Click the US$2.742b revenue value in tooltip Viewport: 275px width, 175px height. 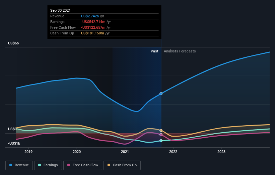[x=90, y=16]
